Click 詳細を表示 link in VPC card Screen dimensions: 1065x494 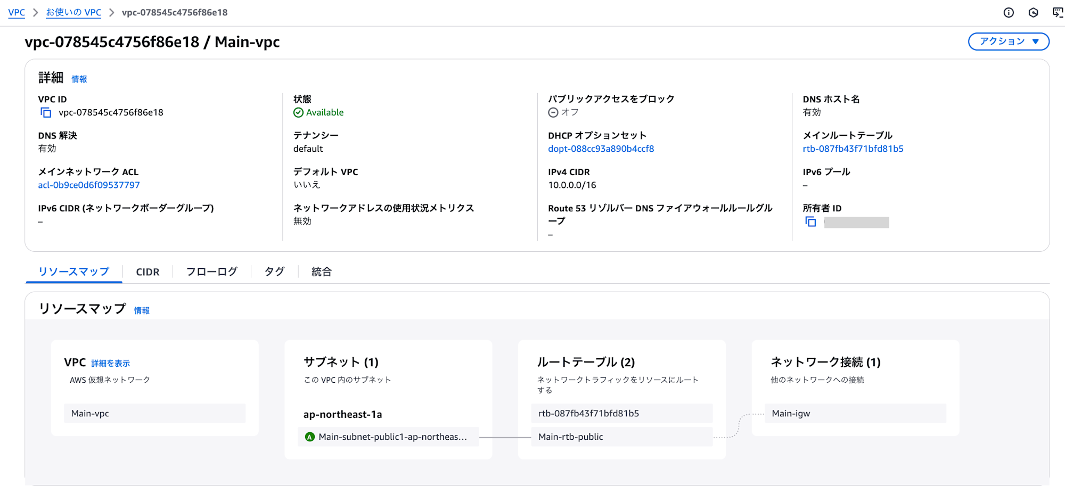[111, 364]
